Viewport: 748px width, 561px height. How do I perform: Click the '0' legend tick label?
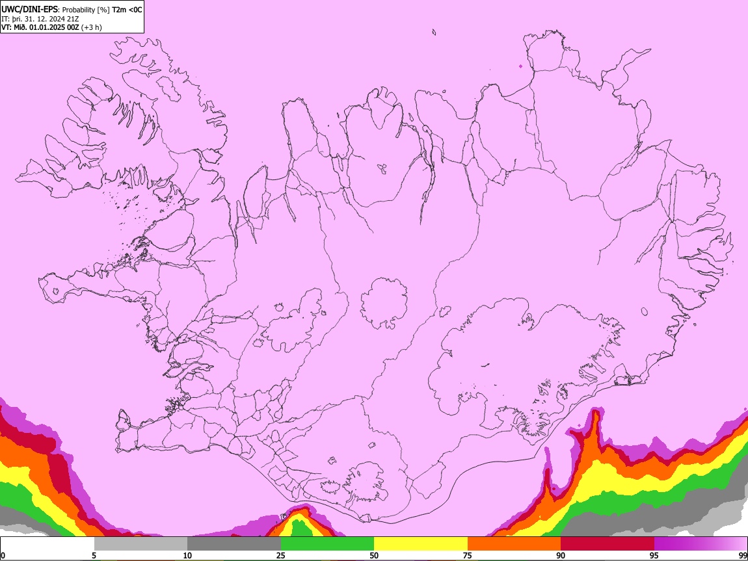(x=3, y=556)
